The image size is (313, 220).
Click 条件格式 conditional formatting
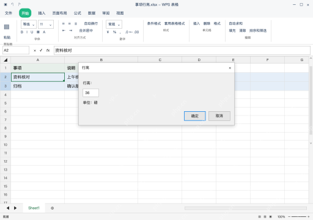pos(154,24)
